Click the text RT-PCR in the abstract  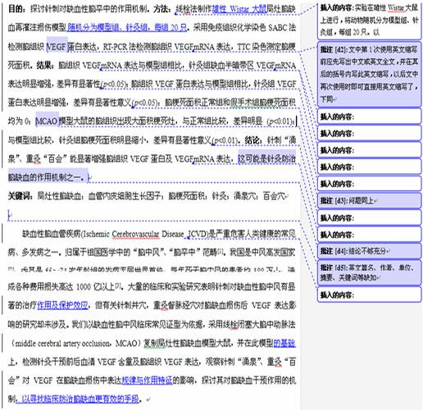click(x=116, y=47)
